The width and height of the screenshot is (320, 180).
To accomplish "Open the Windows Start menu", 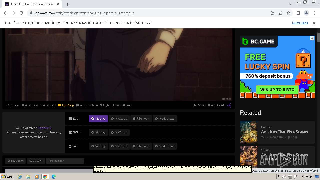I will (7, 177).
